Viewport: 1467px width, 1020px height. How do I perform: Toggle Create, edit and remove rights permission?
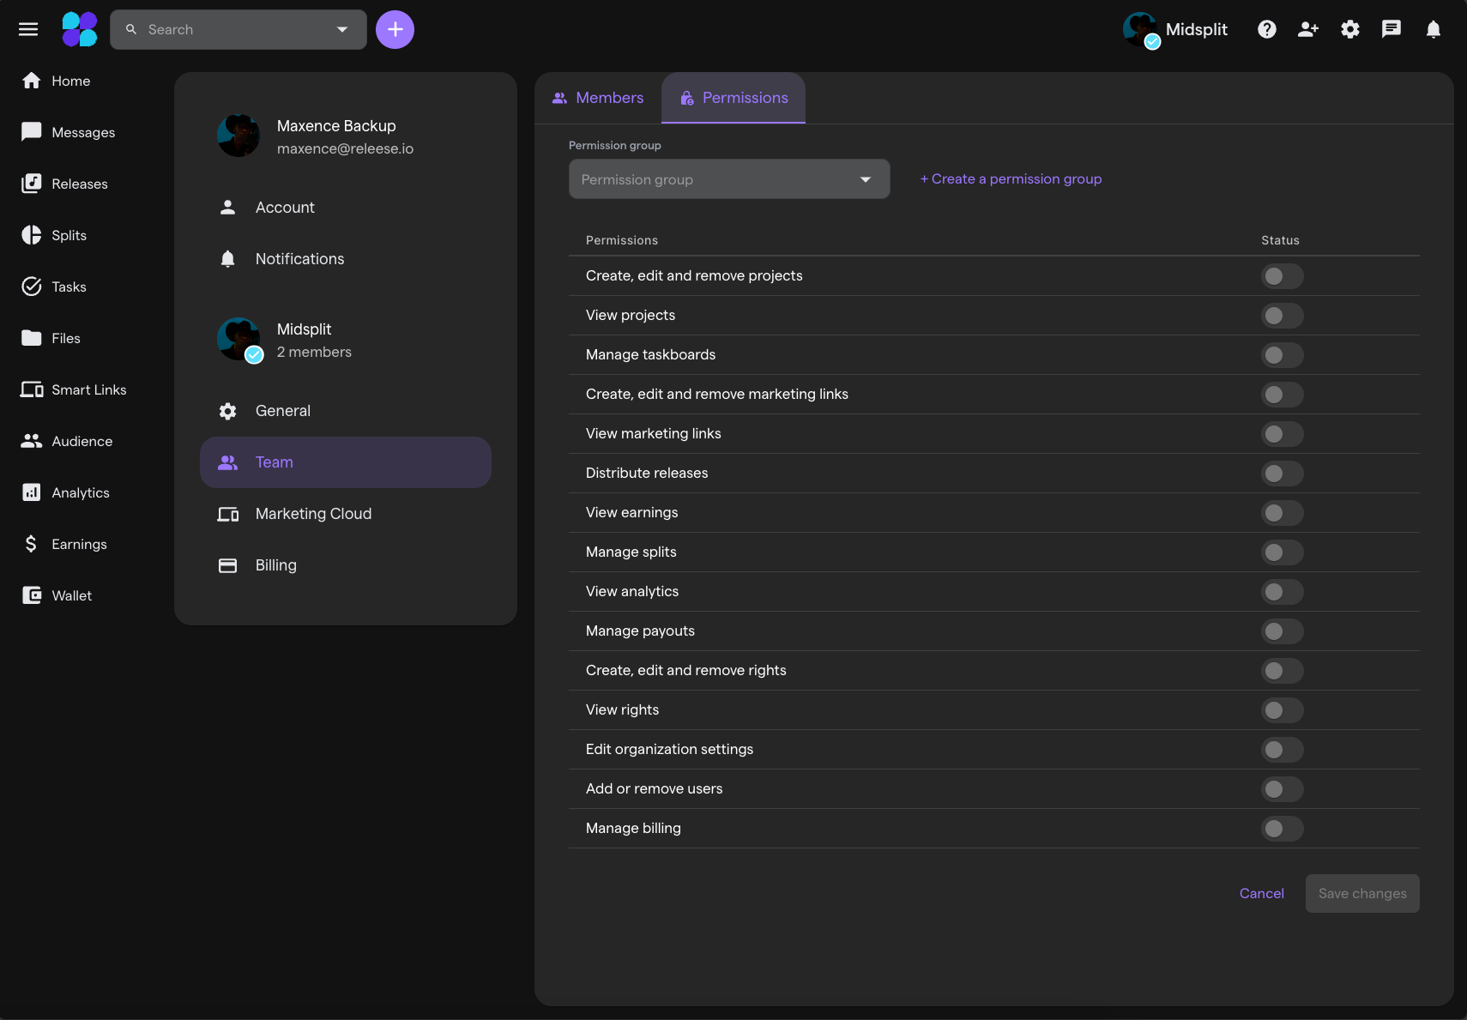(x=1282, y=671)
